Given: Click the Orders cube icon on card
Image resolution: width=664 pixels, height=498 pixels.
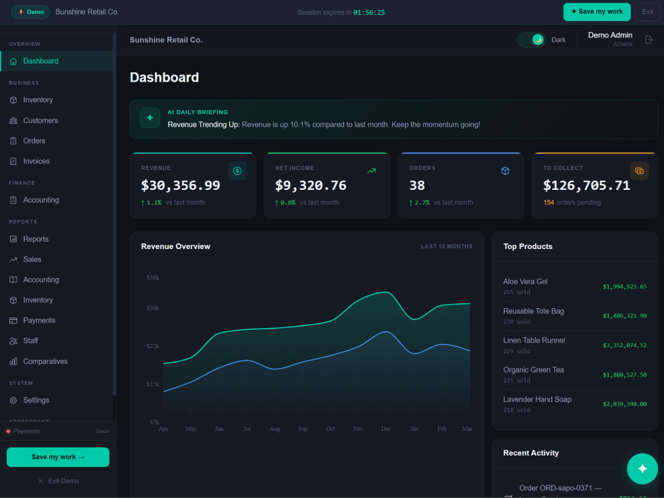Looking at the screenshot, I should coord(505,171).
